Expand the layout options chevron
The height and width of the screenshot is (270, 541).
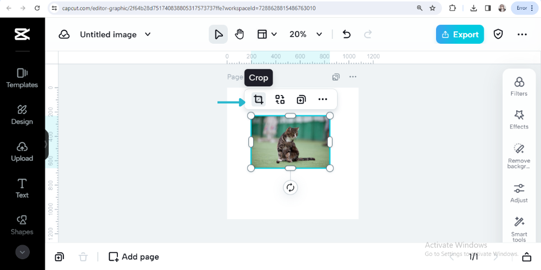(274, 34)
